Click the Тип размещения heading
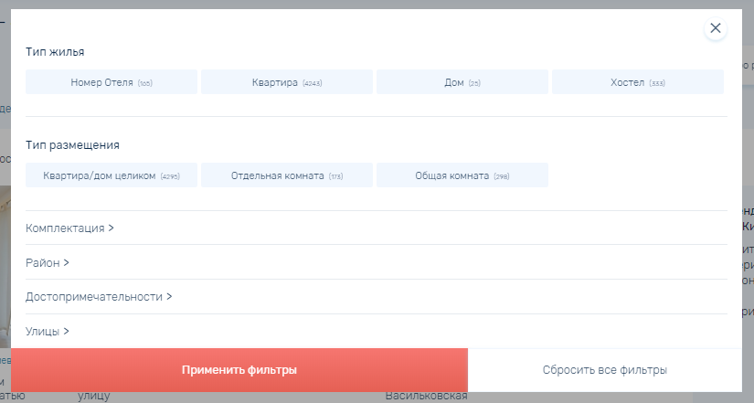 72,145
